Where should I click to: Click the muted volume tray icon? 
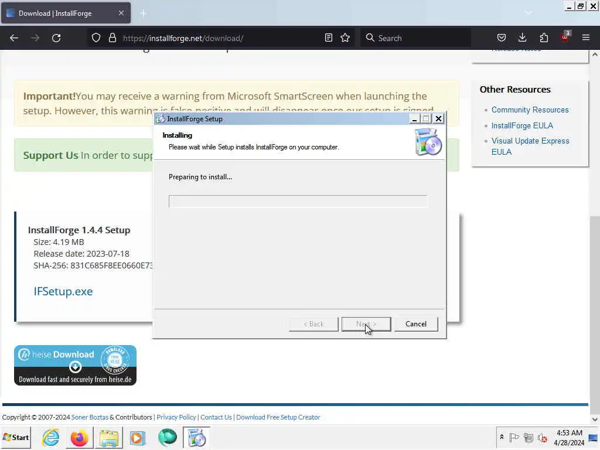pyautogui.click(x=542, y=437)
